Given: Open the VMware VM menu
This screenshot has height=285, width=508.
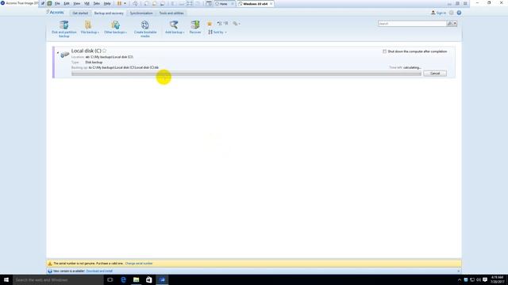Looking at the screenshot, I should pos(87,3).
